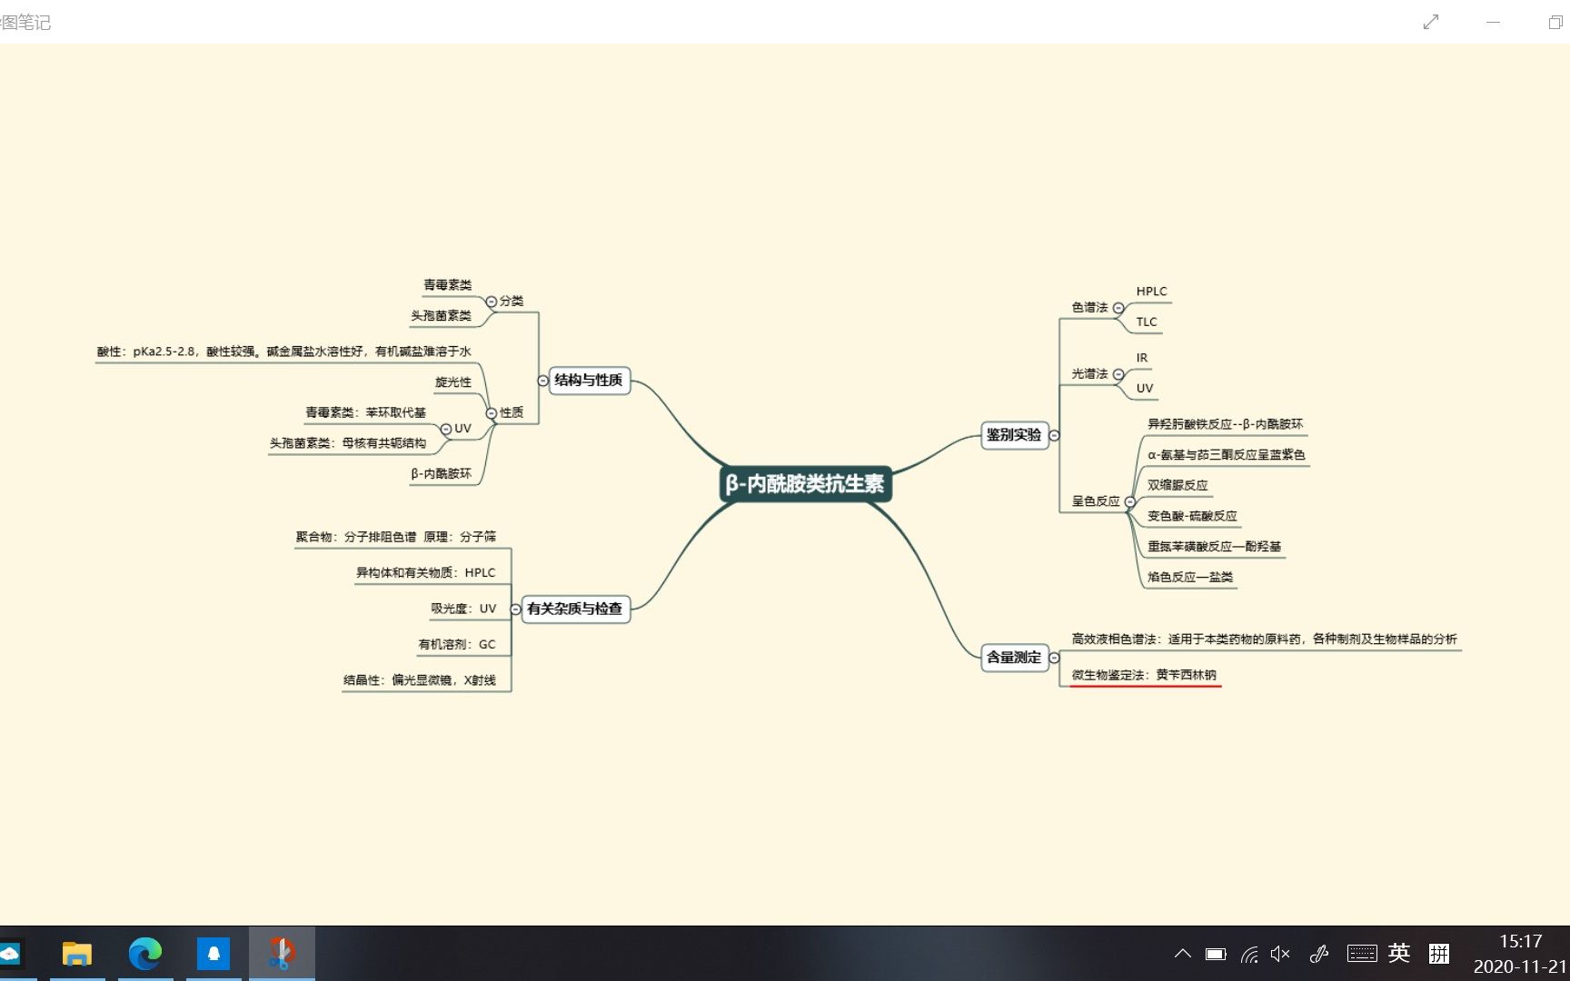Collapse the 有关杂质与检查 branch
Viewport: 1570px width, 981px height.
coord(515,609)
